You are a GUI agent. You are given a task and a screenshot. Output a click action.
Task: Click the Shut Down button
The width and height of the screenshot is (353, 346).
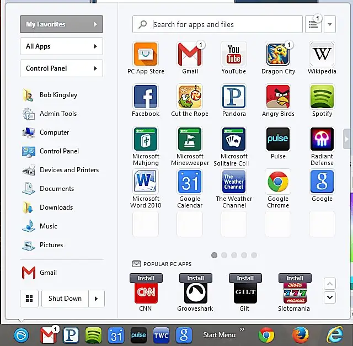(x=65, y=299)
